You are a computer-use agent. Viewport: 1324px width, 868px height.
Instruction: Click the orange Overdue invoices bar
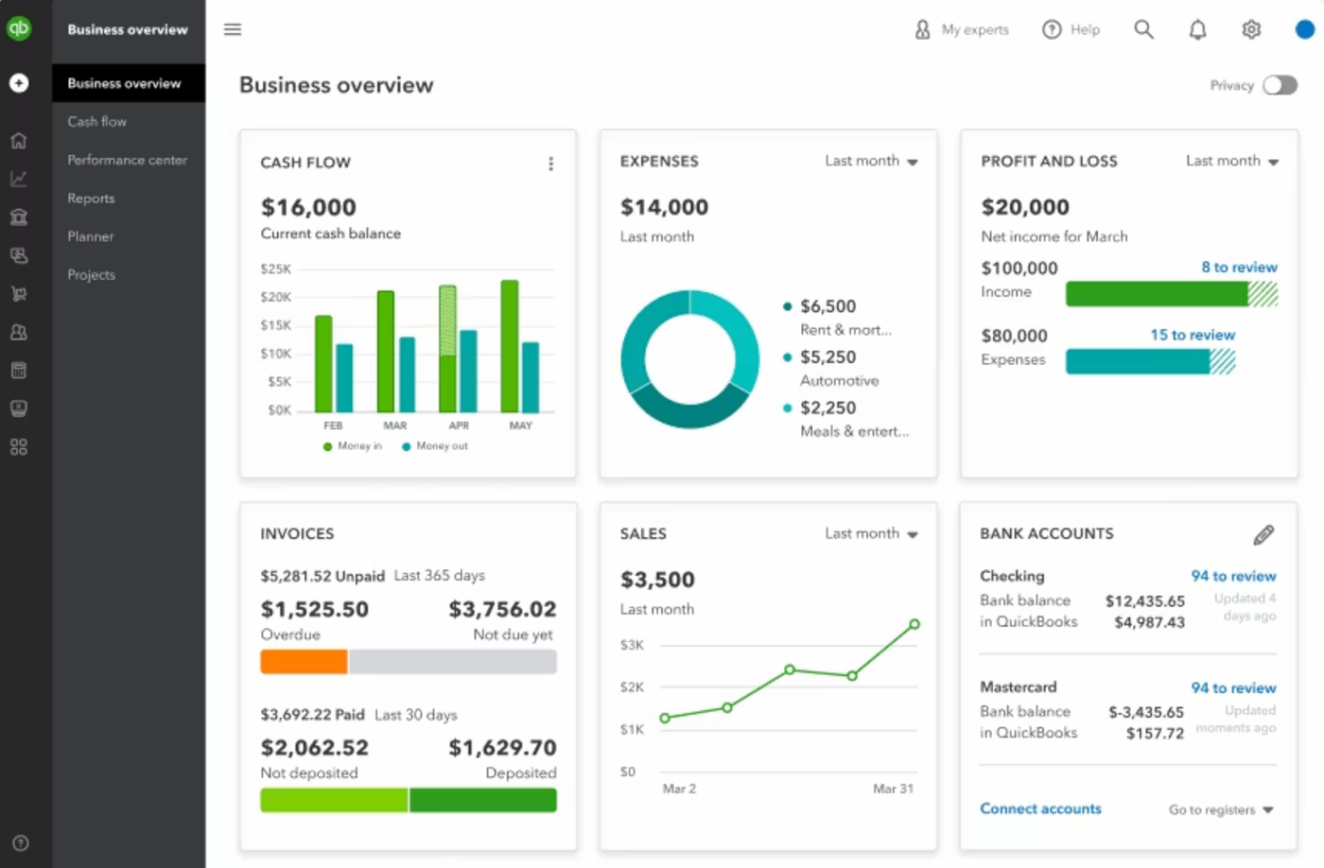click(303, 661)
